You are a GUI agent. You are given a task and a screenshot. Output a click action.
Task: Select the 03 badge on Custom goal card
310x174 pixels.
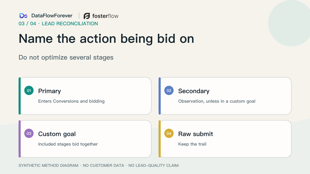click(29, 133)
